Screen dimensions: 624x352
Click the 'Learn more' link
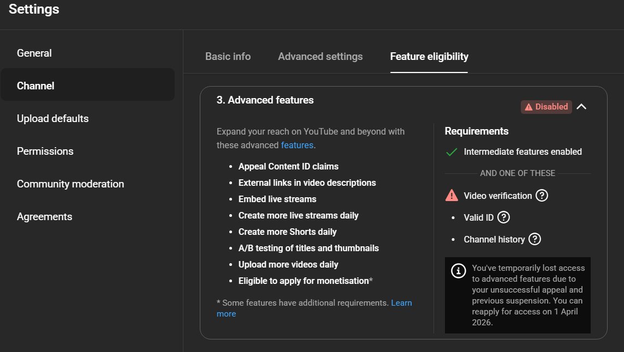click(x=401, y=303)
